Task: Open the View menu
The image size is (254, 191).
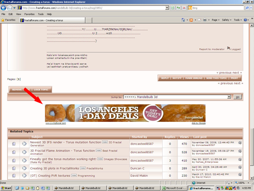Action: [x=19, y=14]
